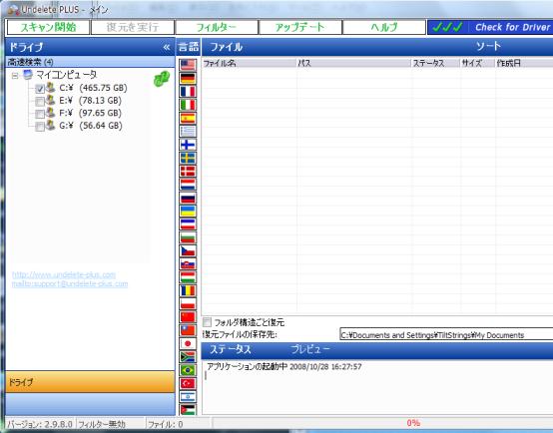The width and height of the screenshot is (553, 433).
Task: Pick the Italian flag language icon
Action: (188, 105)
